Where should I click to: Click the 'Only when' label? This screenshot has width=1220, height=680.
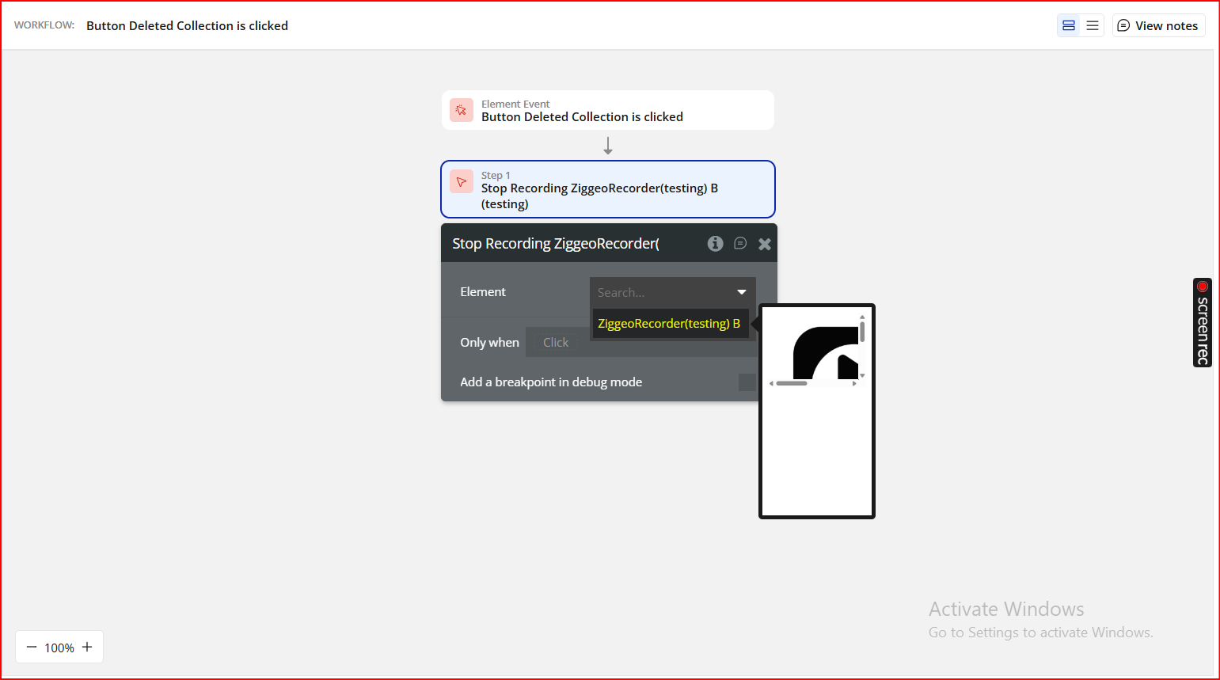point(489,343)
